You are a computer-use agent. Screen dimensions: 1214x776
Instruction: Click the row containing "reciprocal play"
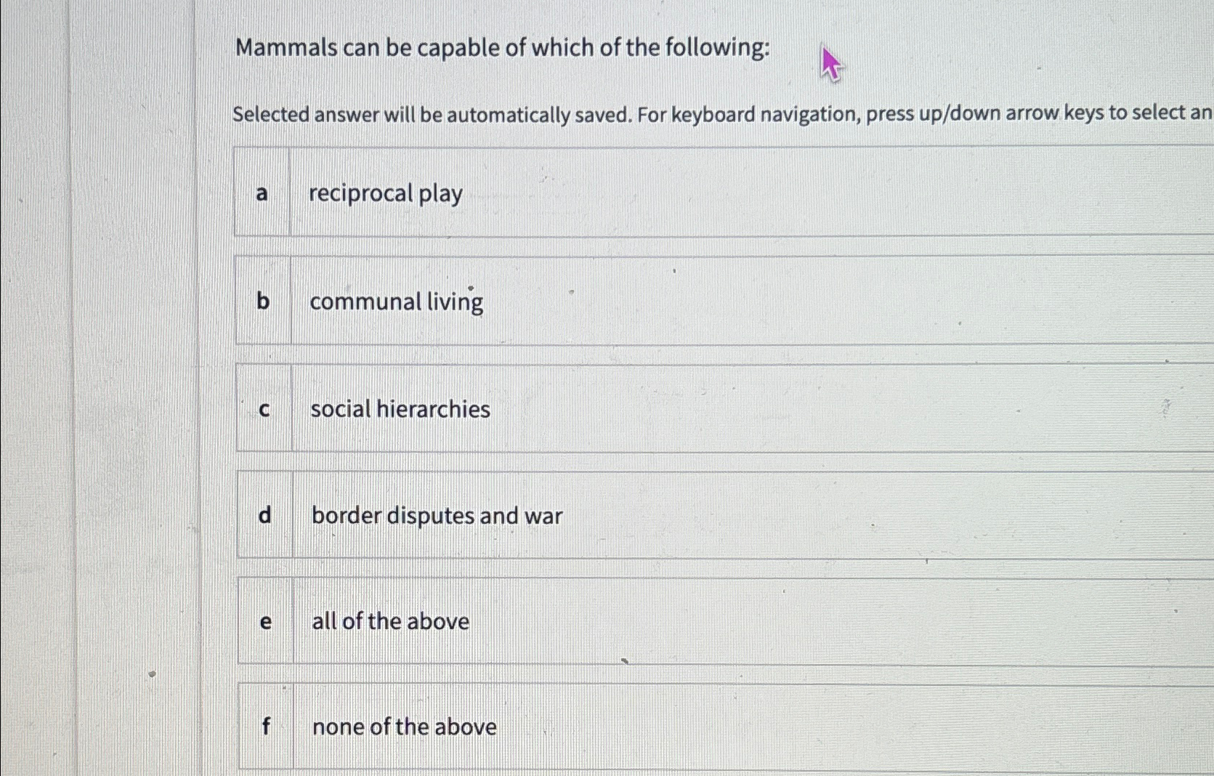point(654,193)
